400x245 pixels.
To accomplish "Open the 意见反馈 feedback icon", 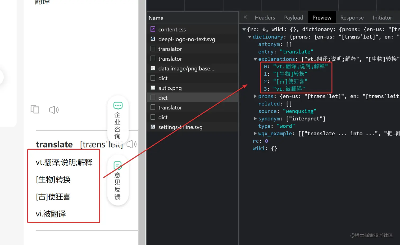I will coord(117,166).
